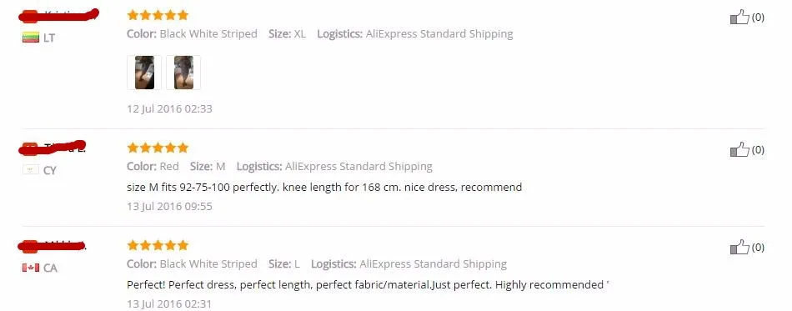Click the Lithuania flag icon

[31, 38]
